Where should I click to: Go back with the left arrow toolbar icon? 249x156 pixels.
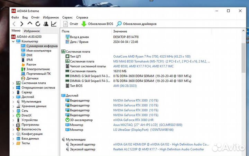14,24
